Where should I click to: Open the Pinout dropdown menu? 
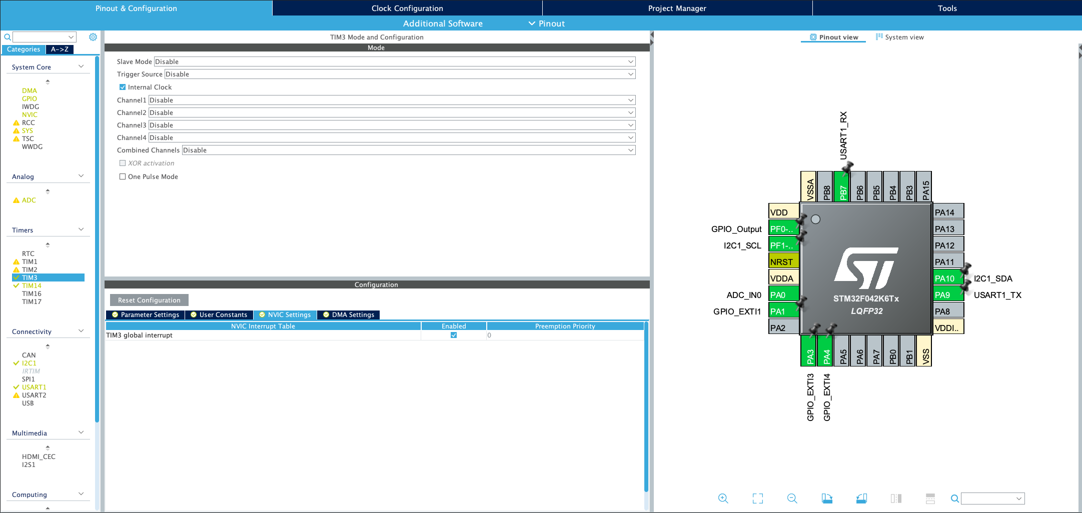point(547,23)
